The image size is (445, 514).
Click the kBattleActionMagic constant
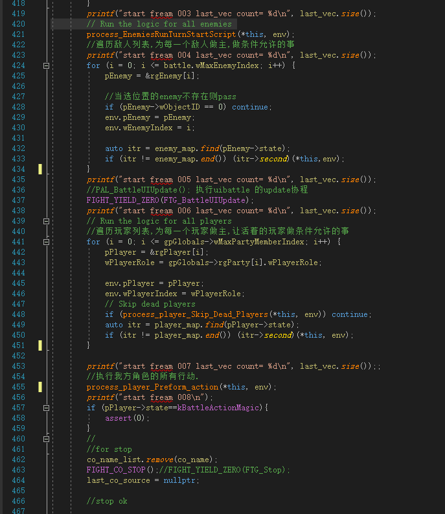point(218,408)
